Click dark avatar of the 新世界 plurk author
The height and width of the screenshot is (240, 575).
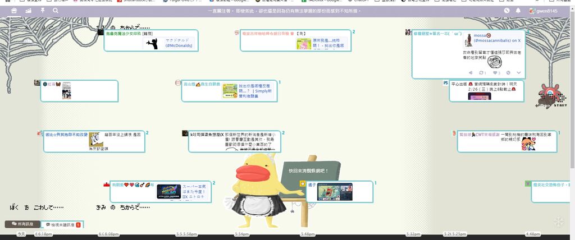click(x=185, y=133)
